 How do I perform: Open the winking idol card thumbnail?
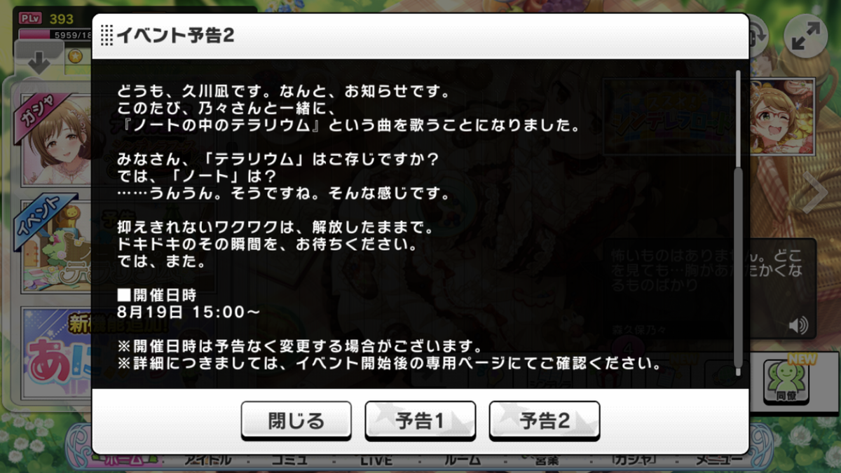point(781,116)
